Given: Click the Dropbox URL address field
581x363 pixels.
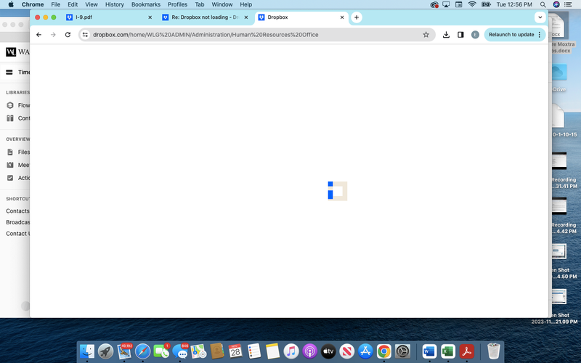Looking at the screenshot, I should tap(247, 34).
